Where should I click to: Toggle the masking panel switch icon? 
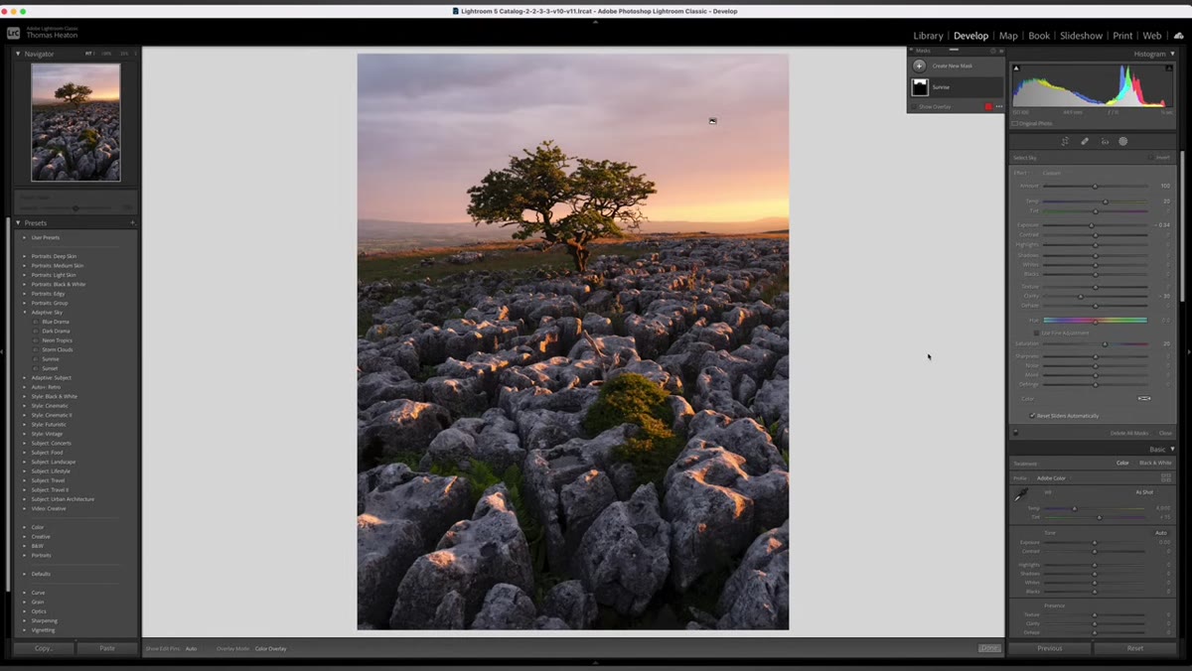point(1015,432)
